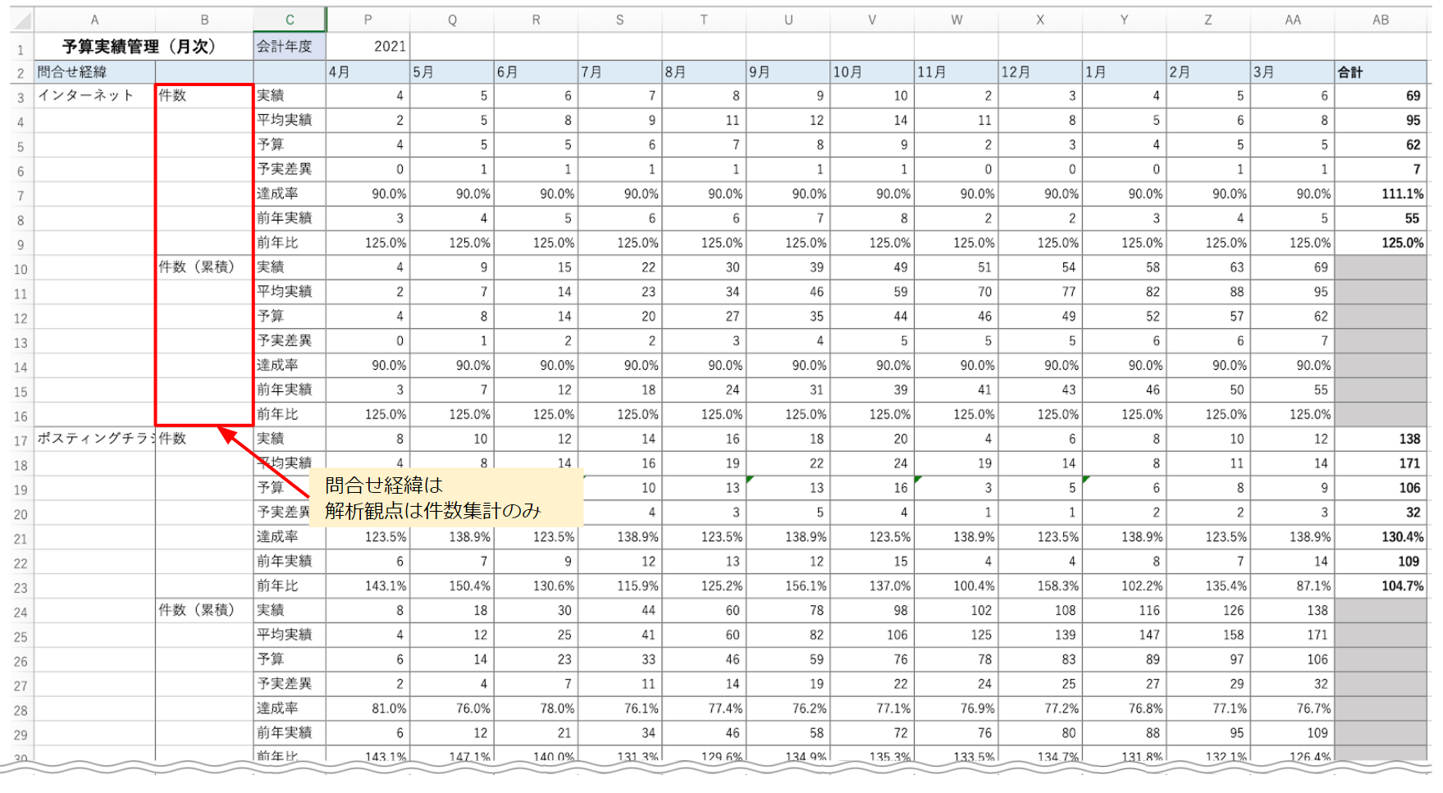Click the row 17 header
Viewport: 1443px width, 793px height.
point(21,440)
